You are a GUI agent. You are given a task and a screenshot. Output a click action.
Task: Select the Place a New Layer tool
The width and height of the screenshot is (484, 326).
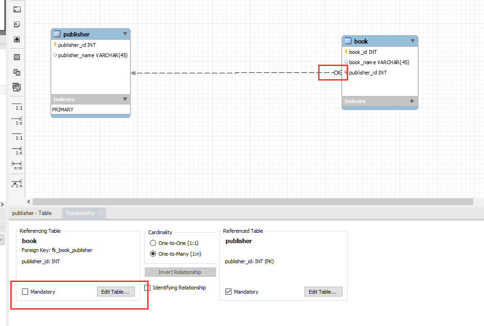click(16, 8)
